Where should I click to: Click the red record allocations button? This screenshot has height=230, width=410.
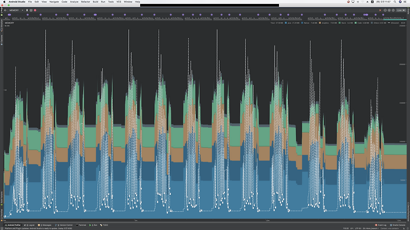tap(35, 10)
